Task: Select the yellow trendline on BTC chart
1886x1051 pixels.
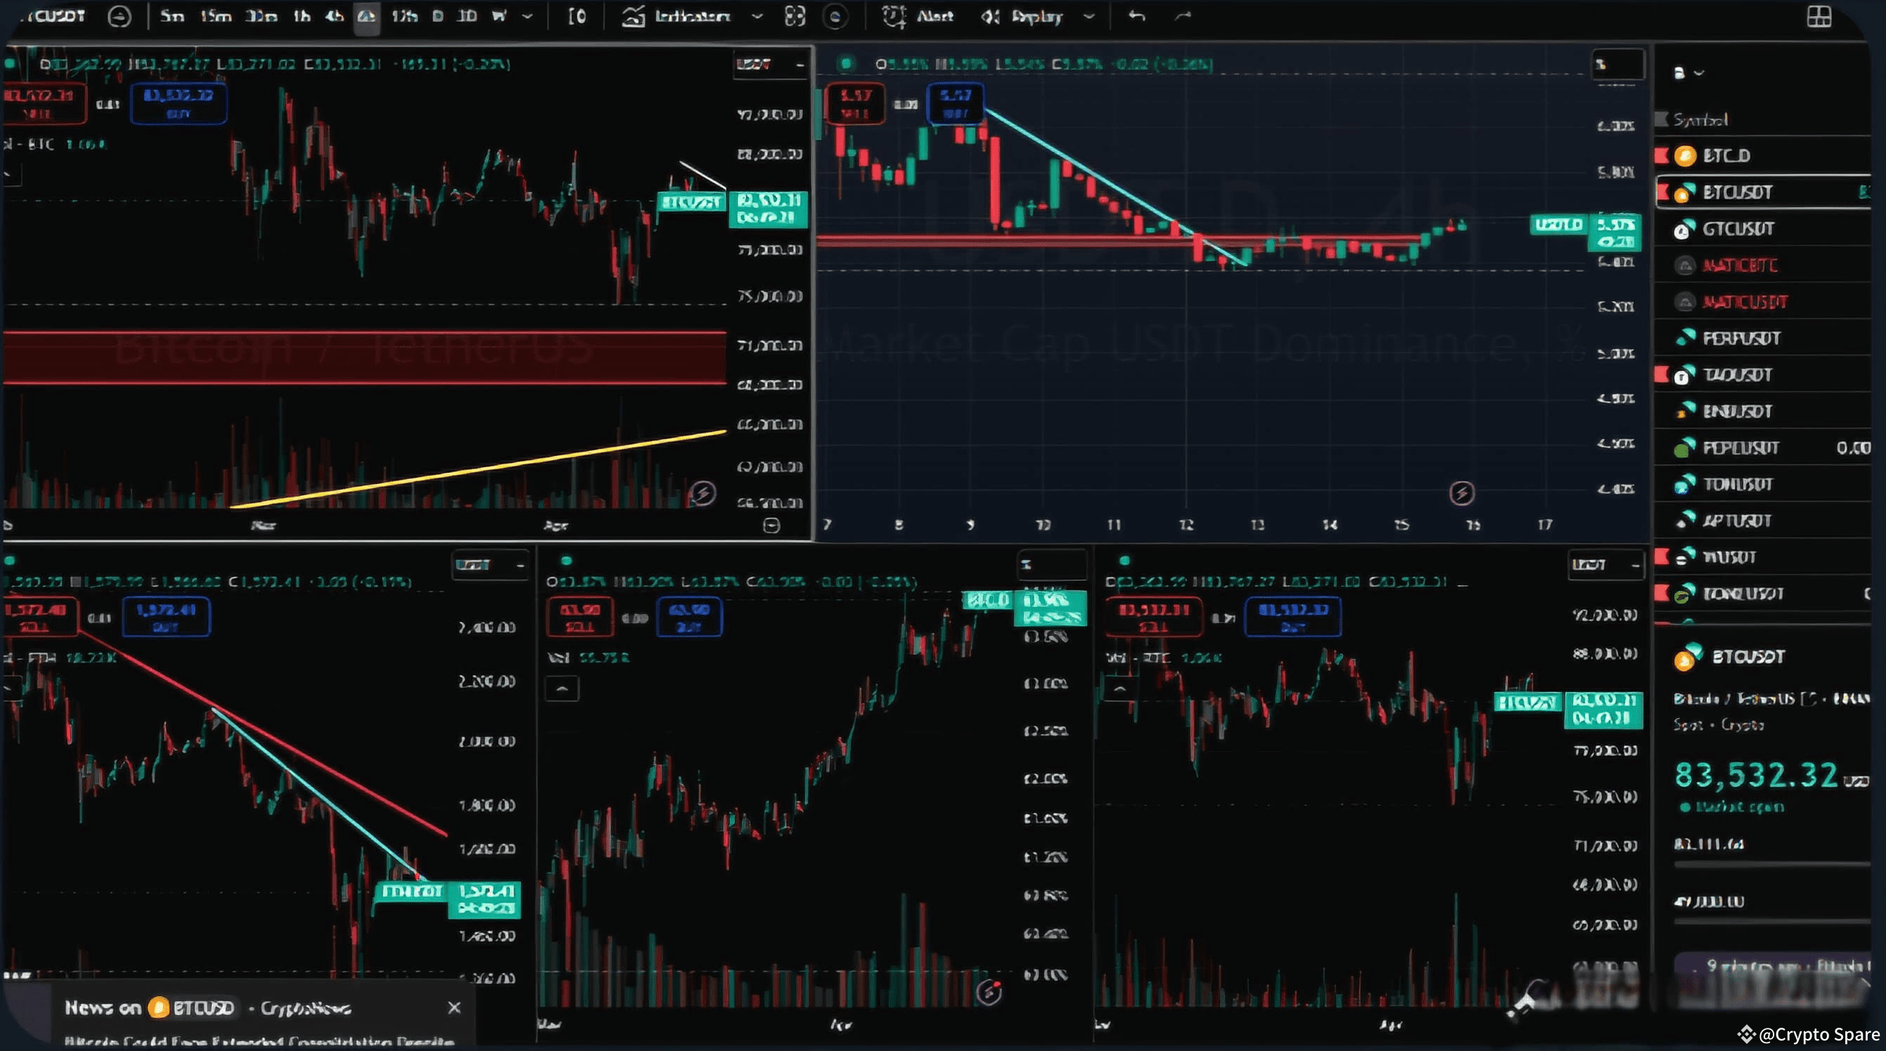Action: coord(479,469)
